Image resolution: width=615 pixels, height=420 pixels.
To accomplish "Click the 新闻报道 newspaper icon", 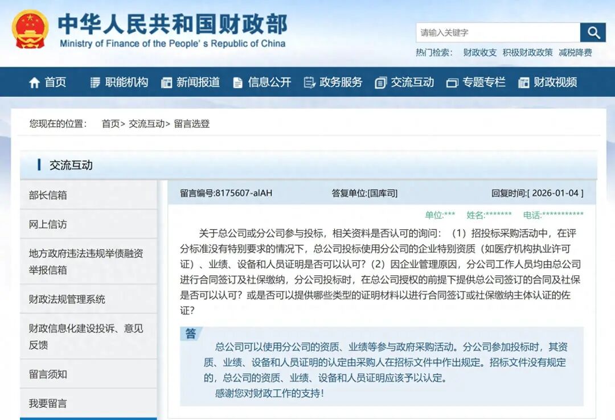I will point(166,83).
